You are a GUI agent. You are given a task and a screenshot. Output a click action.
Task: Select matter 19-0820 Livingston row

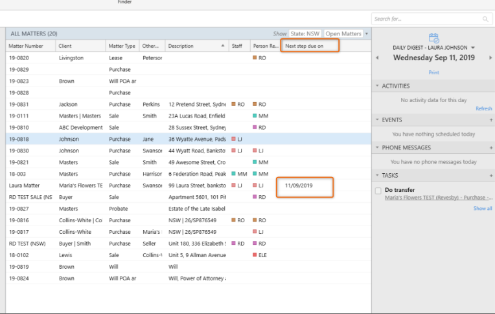click(188, 58)
